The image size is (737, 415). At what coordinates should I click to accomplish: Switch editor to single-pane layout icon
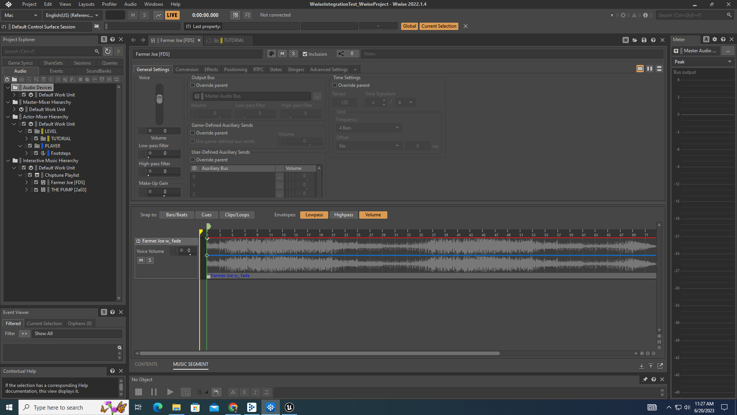click(640, 68)
